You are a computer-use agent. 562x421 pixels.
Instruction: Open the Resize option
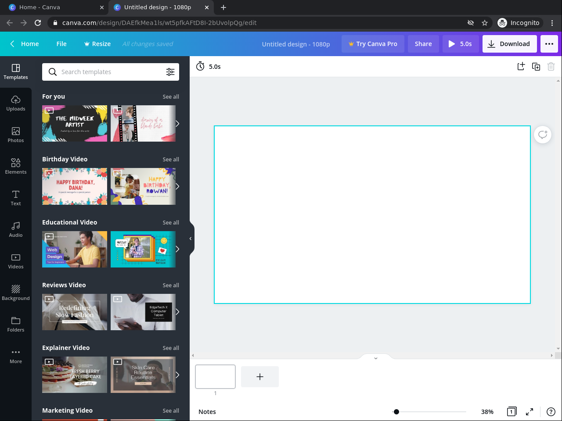pyautogui.click(x=97, y=44)
